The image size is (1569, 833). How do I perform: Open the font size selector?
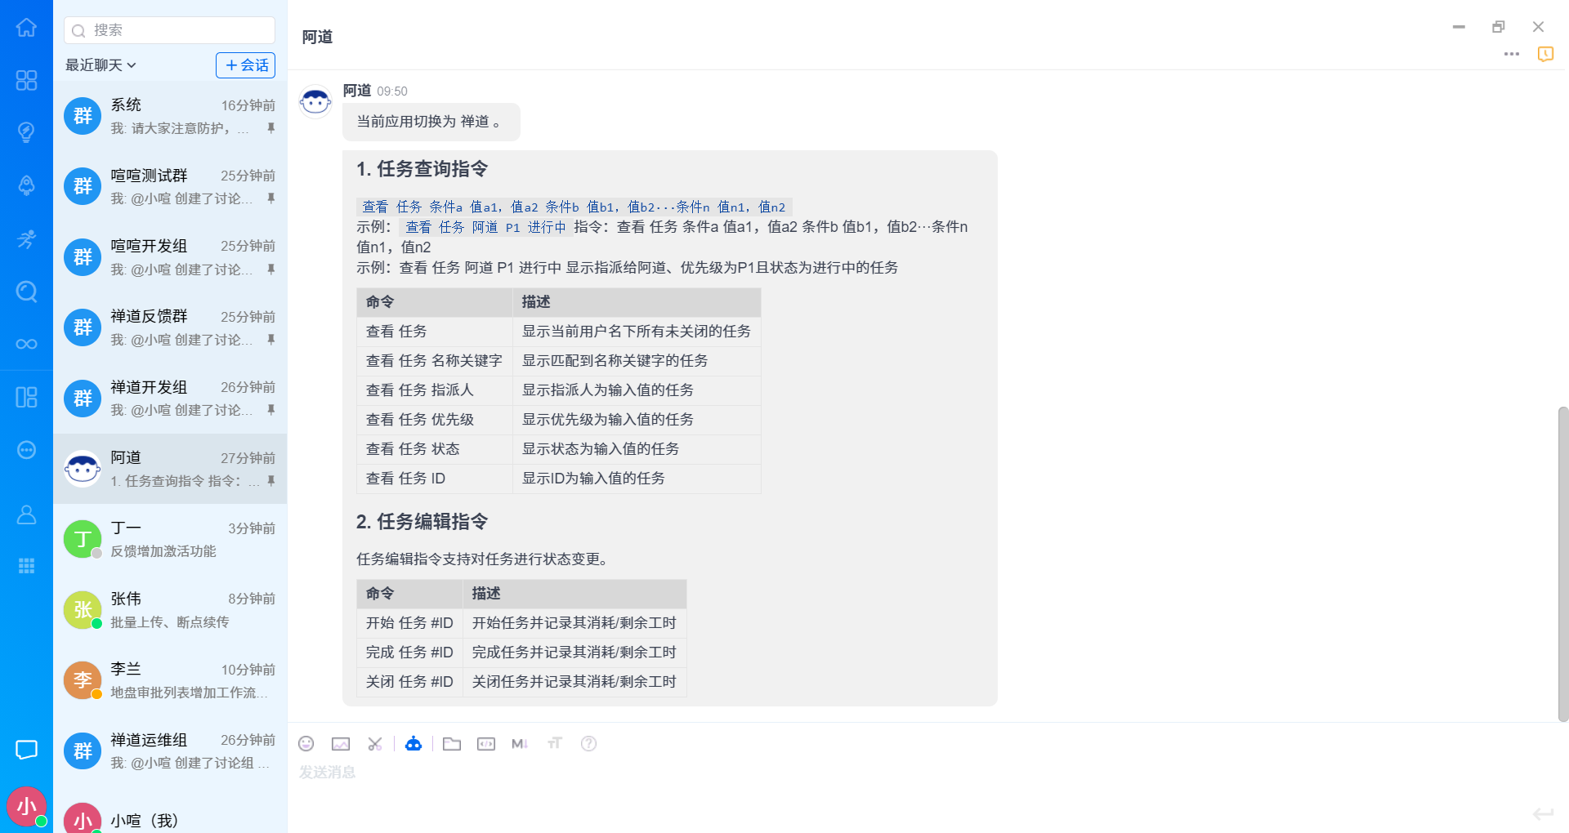point(555,743)
